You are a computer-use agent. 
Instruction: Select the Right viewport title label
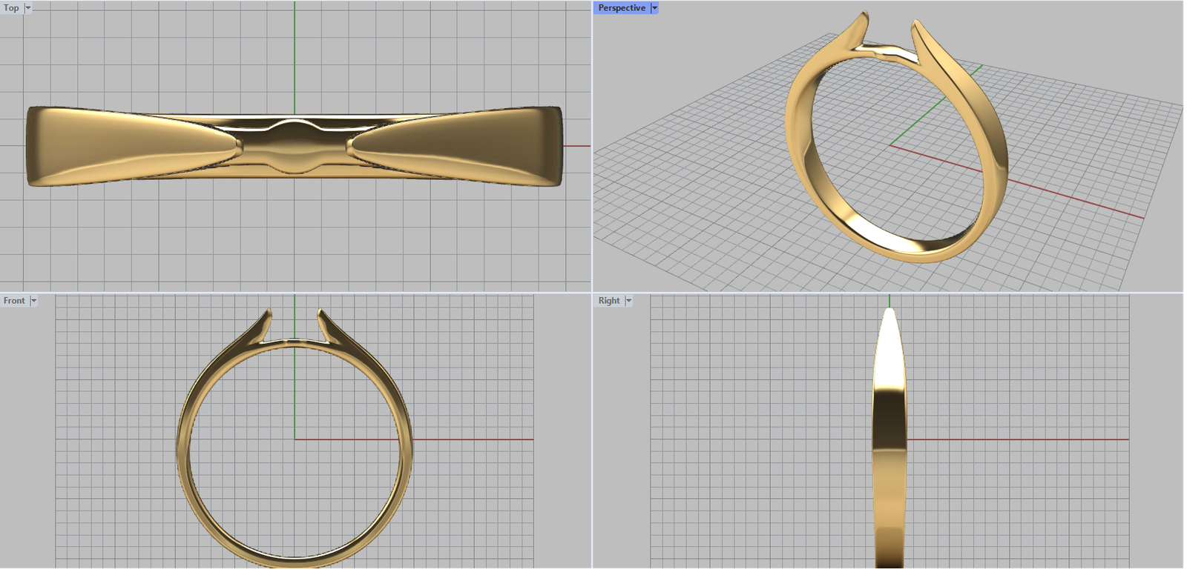tap(608, 301)
